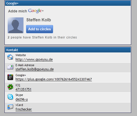This screenshot has height=116, width=137.
Task: Click the Skype name de296-u
Action: pyautogui.click(x=22, y=99)
